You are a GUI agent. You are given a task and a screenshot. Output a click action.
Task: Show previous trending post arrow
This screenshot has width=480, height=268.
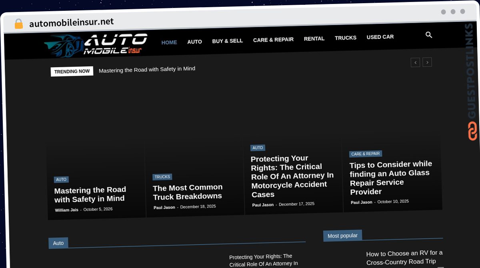tap(415, 62)
